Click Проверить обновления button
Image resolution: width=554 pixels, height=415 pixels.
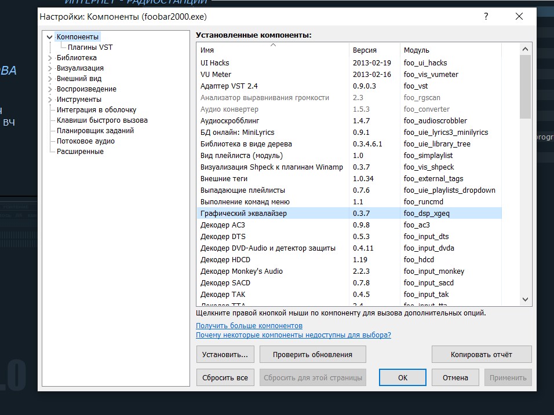click(313, 355)
